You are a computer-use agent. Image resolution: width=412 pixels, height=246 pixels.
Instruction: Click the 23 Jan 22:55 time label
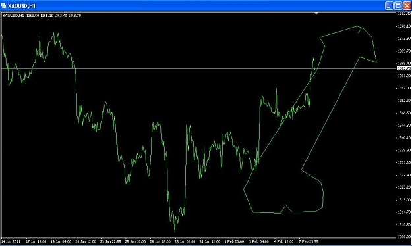click(x=110, y=241)
